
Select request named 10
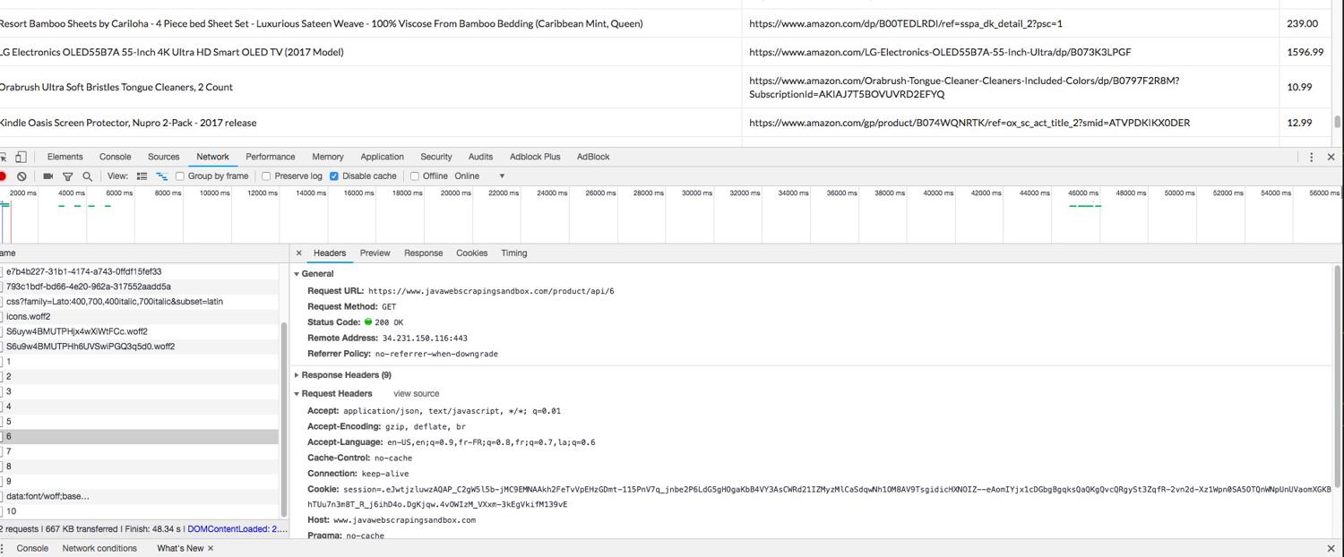[139, 511]
